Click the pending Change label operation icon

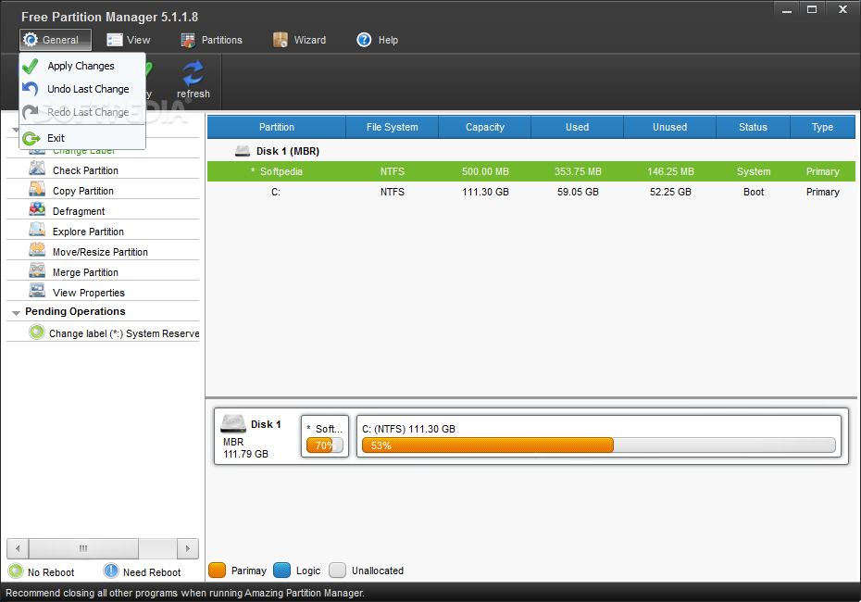(x=37, y=332)
